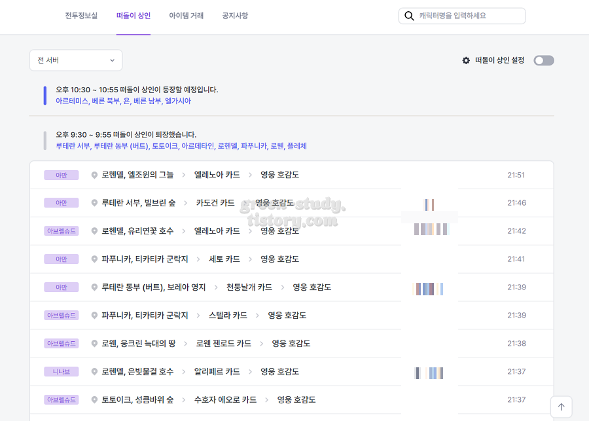Screen dimensions: 589x421
Task: Click 영웅 호감도 in 세토 카드 row
Action: pos(280,259)
